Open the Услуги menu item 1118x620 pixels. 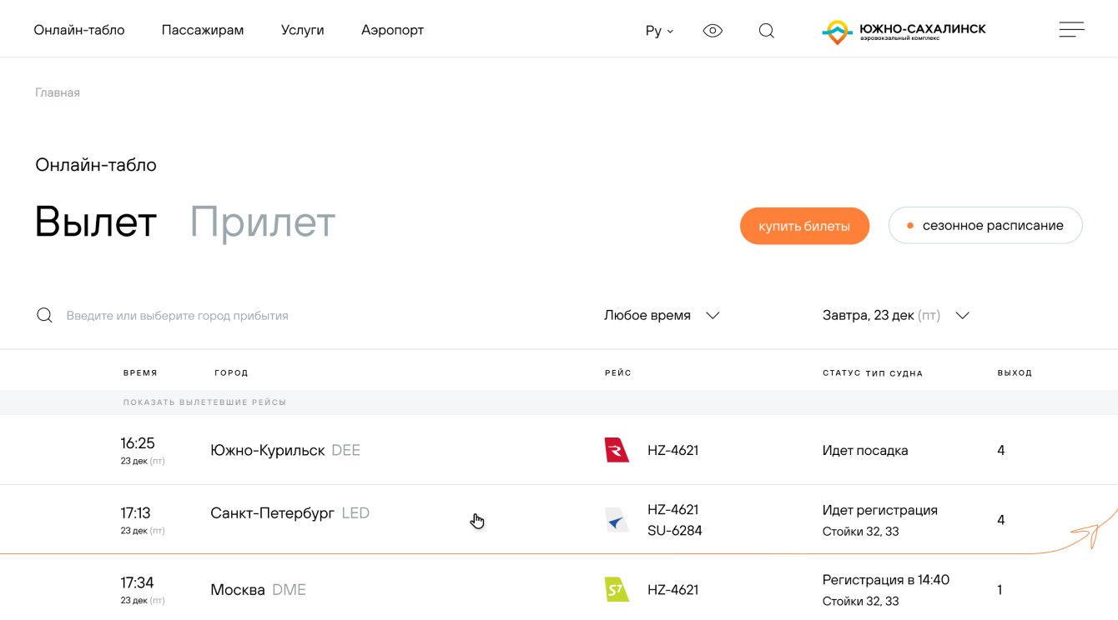coord(303,30)
